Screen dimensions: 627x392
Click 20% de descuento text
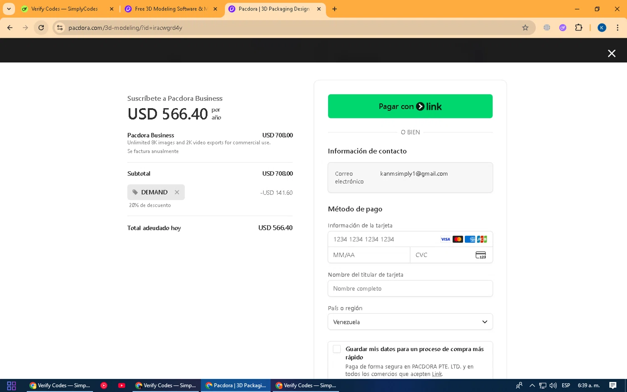pos(150,205)
